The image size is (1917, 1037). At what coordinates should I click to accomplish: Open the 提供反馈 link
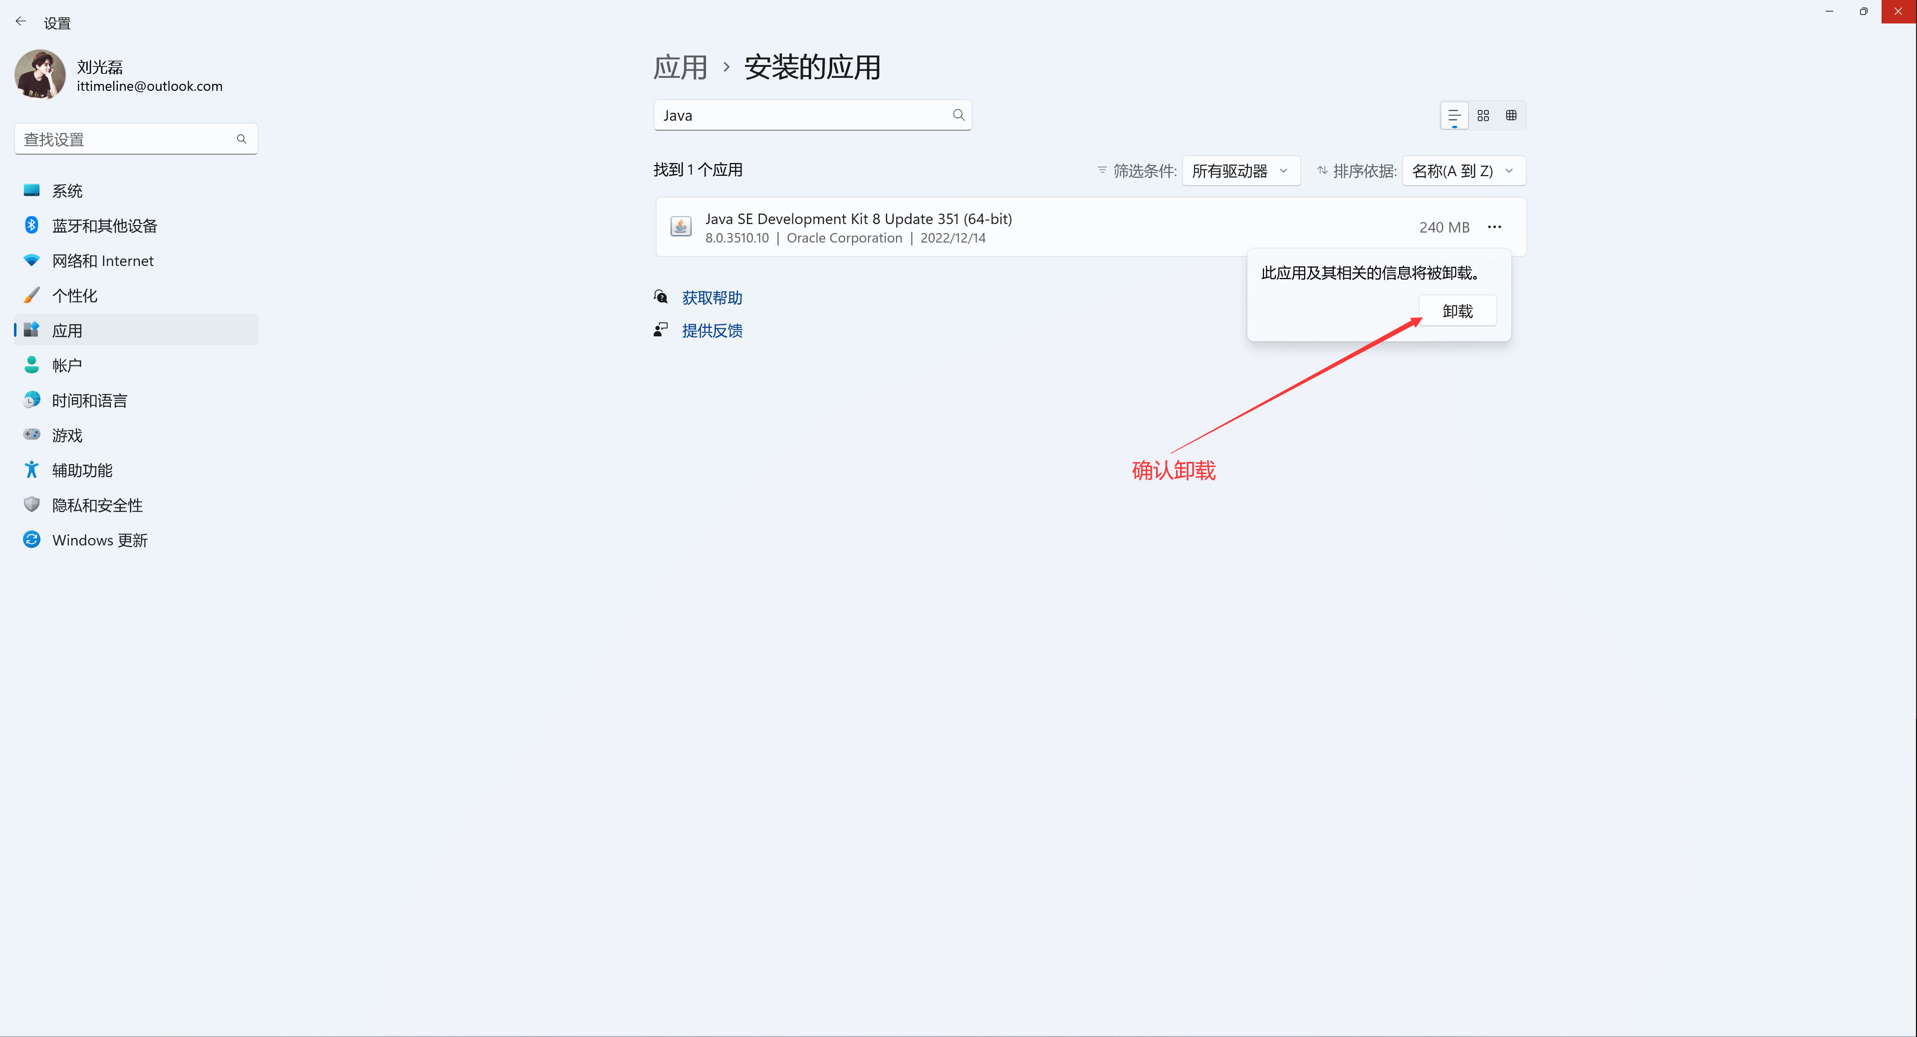coord(712,330)
